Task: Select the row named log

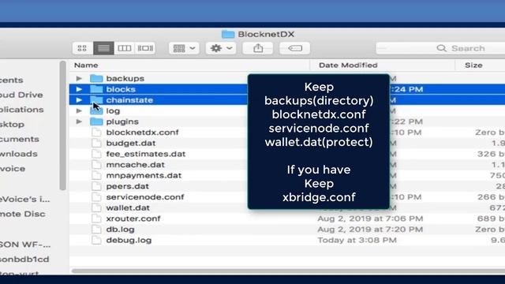Action: (287, 110)
